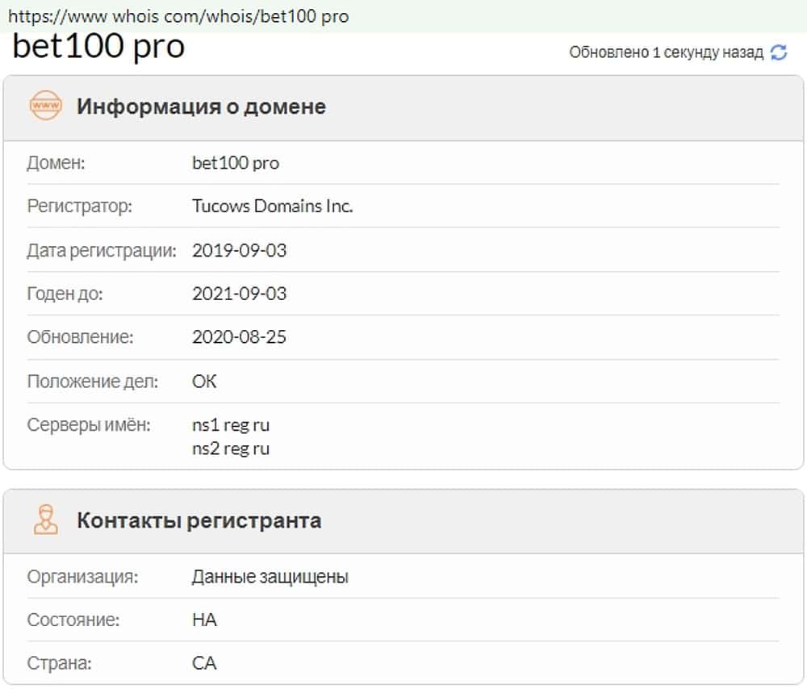Click the orange WWW domain icon
The image size is (807, 689).
pyautogui.click(x=45, y=106)
